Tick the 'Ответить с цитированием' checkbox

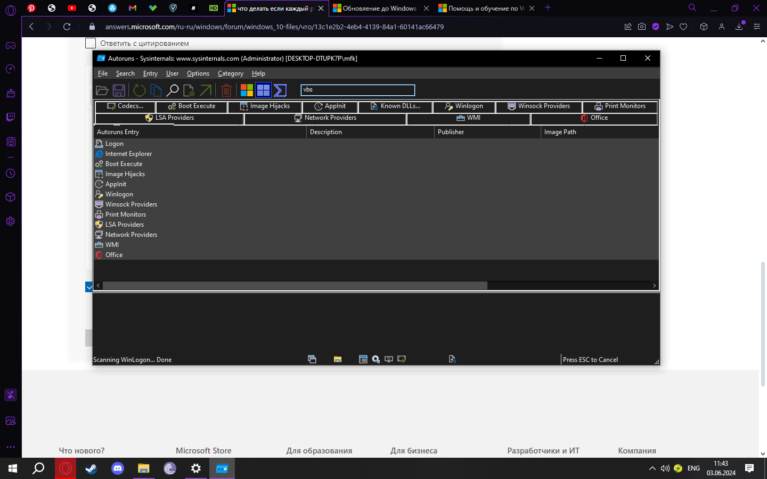click(x=91, y=43)
